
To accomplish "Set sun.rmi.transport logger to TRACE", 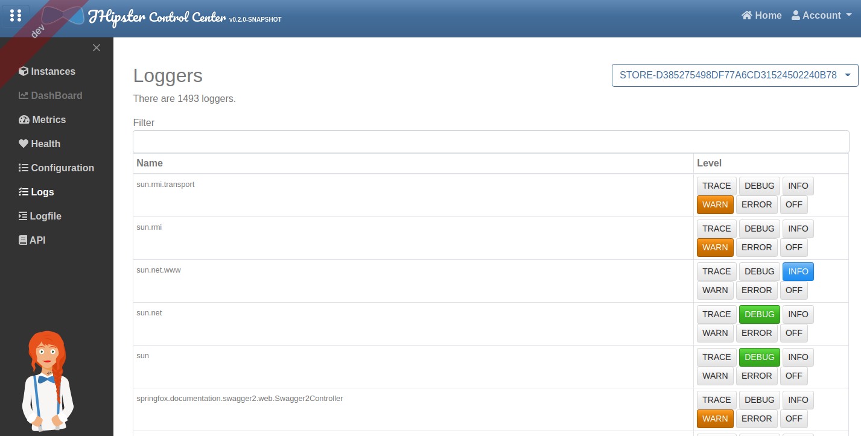I will pos(716,186).
